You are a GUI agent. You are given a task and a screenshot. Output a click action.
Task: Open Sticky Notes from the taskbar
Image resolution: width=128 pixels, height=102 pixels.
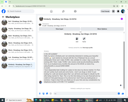[55, 100]
